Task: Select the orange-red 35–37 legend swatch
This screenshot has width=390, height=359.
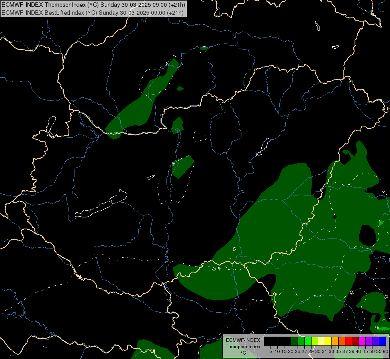Action: tap(342, 341)
